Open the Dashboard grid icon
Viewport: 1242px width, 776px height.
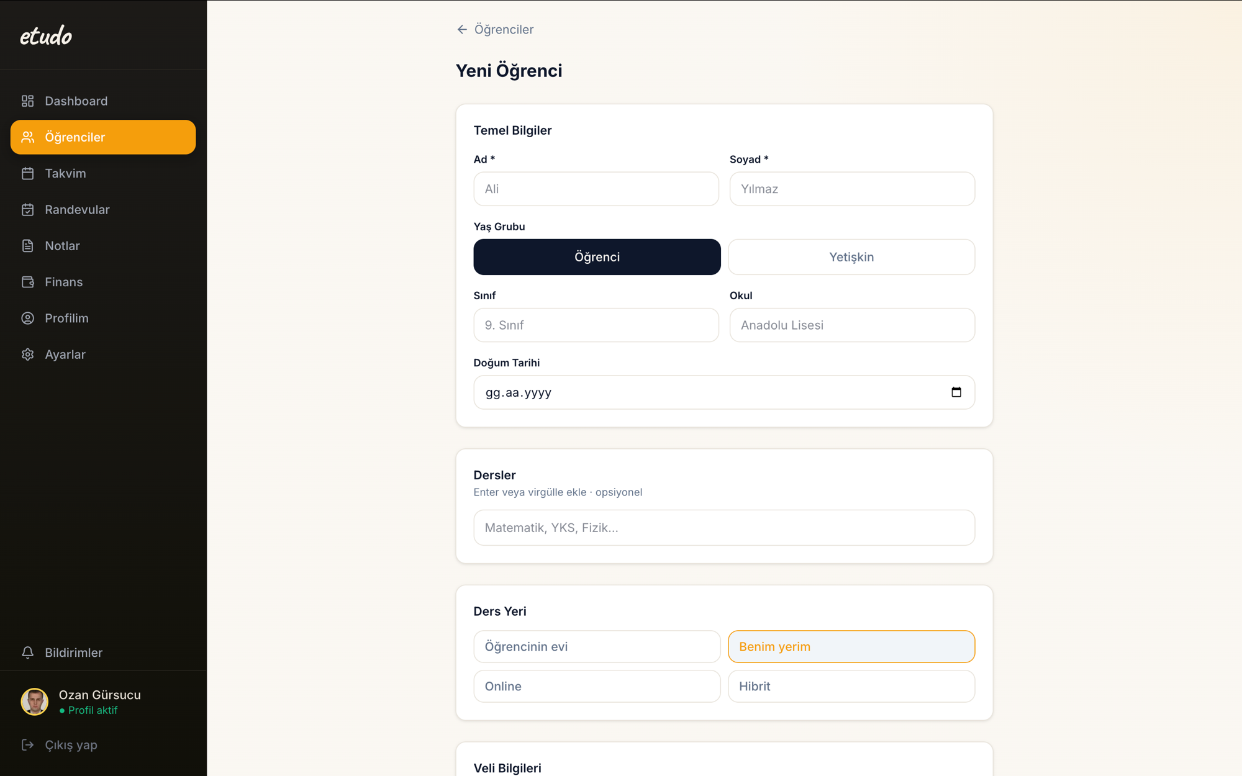coord(27,101)
